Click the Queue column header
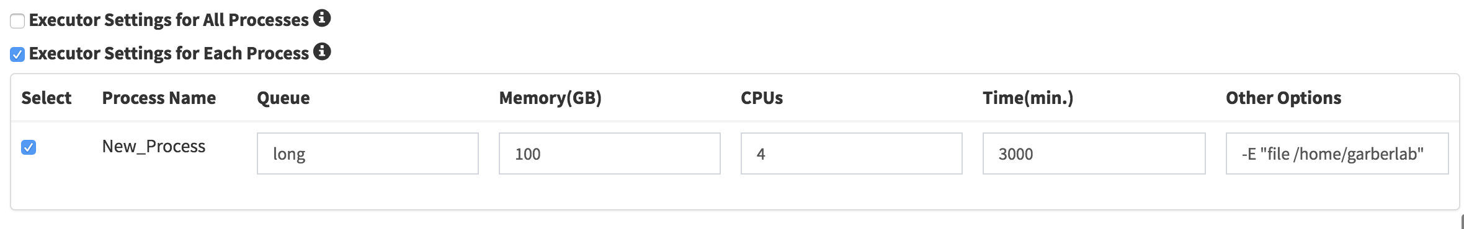Image resolution: width=1464 pixels, height=229 pixels. point(283,98)
